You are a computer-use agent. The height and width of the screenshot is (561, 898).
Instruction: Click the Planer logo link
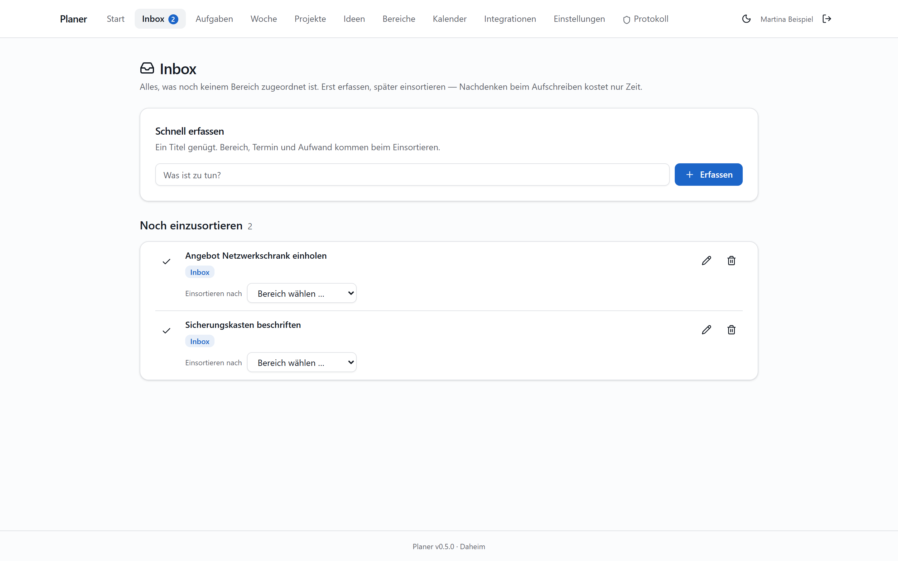tap(74, 19)
